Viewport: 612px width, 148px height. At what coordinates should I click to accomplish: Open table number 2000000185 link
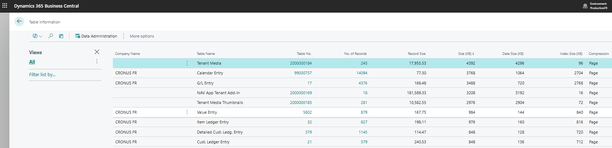[301, 103]
